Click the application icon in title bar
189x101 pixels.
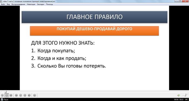1,1
